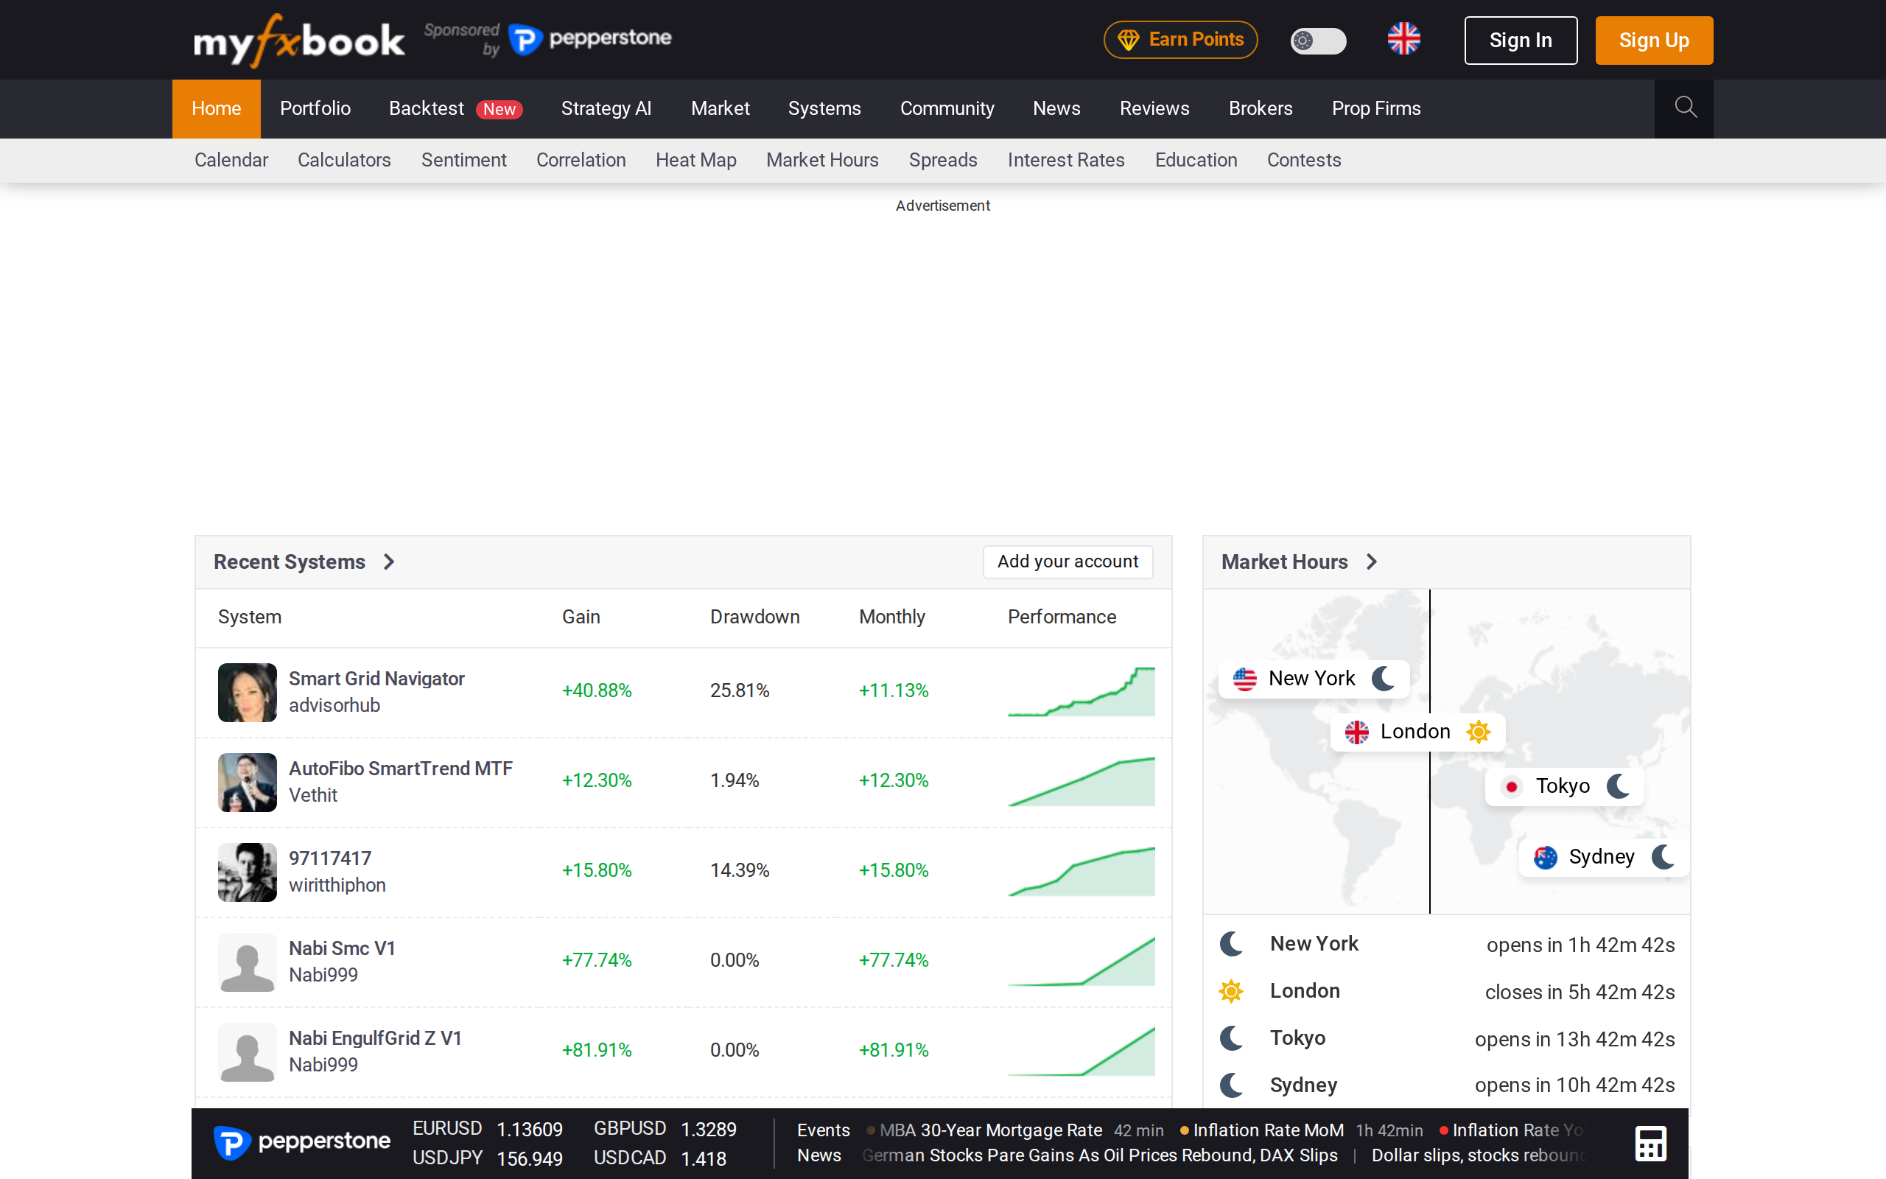
Task: Click Add your account button
Action: (x=1068, y=561)
